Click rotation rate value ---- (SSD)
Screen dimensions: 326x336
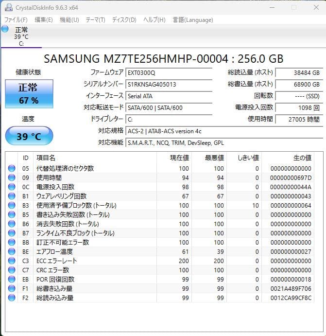(x=299, y=96)
